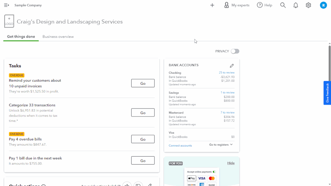331x186 pixels.
Task: Open the Help panel
Action: point(264,5)
